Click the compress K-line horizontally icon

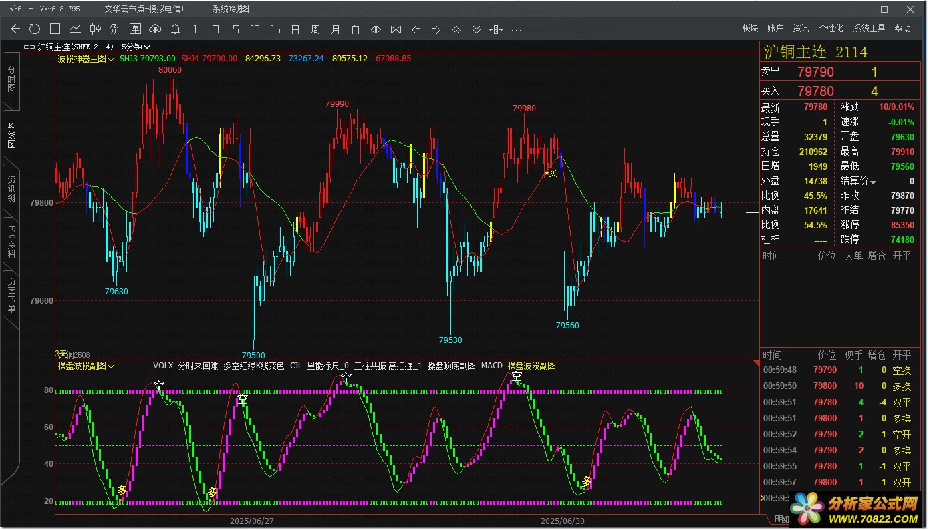(376, 29)
